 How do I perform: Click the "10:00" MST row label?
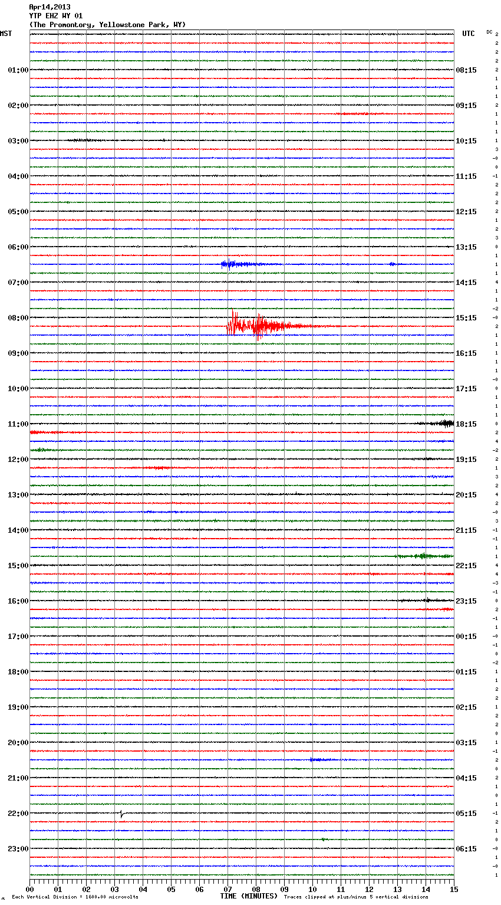pyautogui.click(x=18, y=389)
